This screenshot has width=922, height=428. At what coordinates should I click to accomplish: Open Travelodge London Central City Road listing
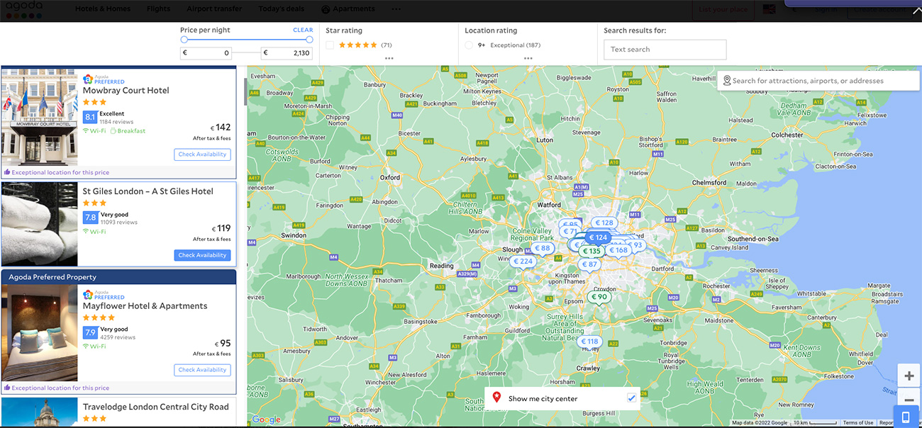156,407
